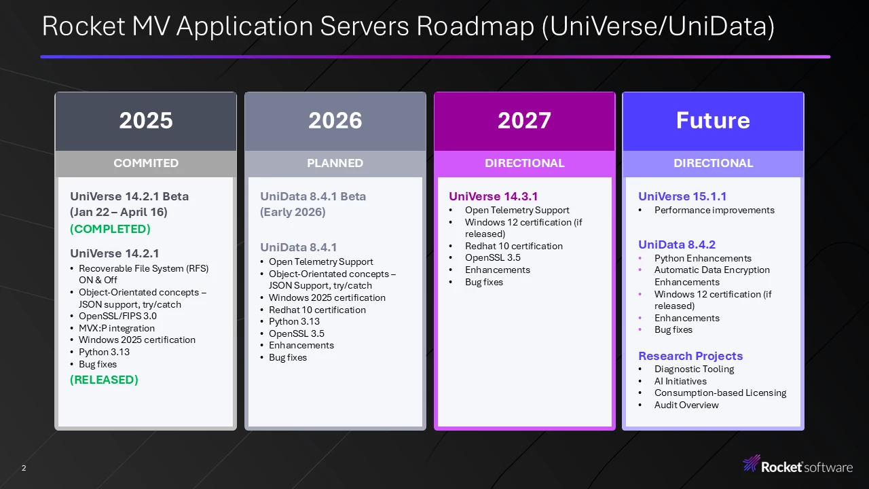This screenshot has height=489, width=869.
Task: Click the 'UniVerse 15.1.1' heading
Action: (682, 196)
